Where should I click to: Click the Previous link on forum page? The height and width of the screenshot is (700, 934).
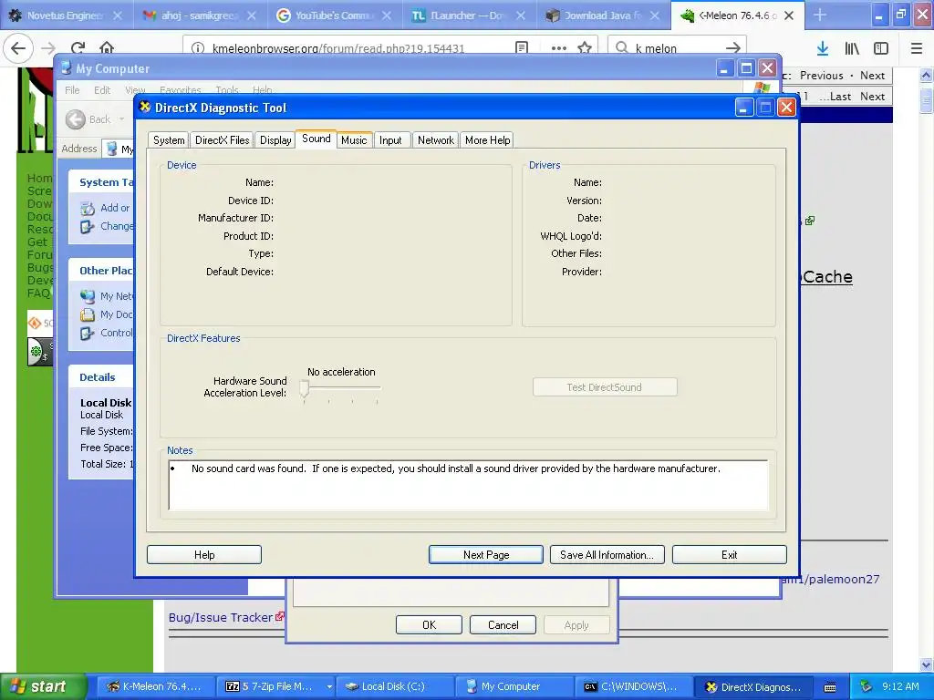point(822,76)
